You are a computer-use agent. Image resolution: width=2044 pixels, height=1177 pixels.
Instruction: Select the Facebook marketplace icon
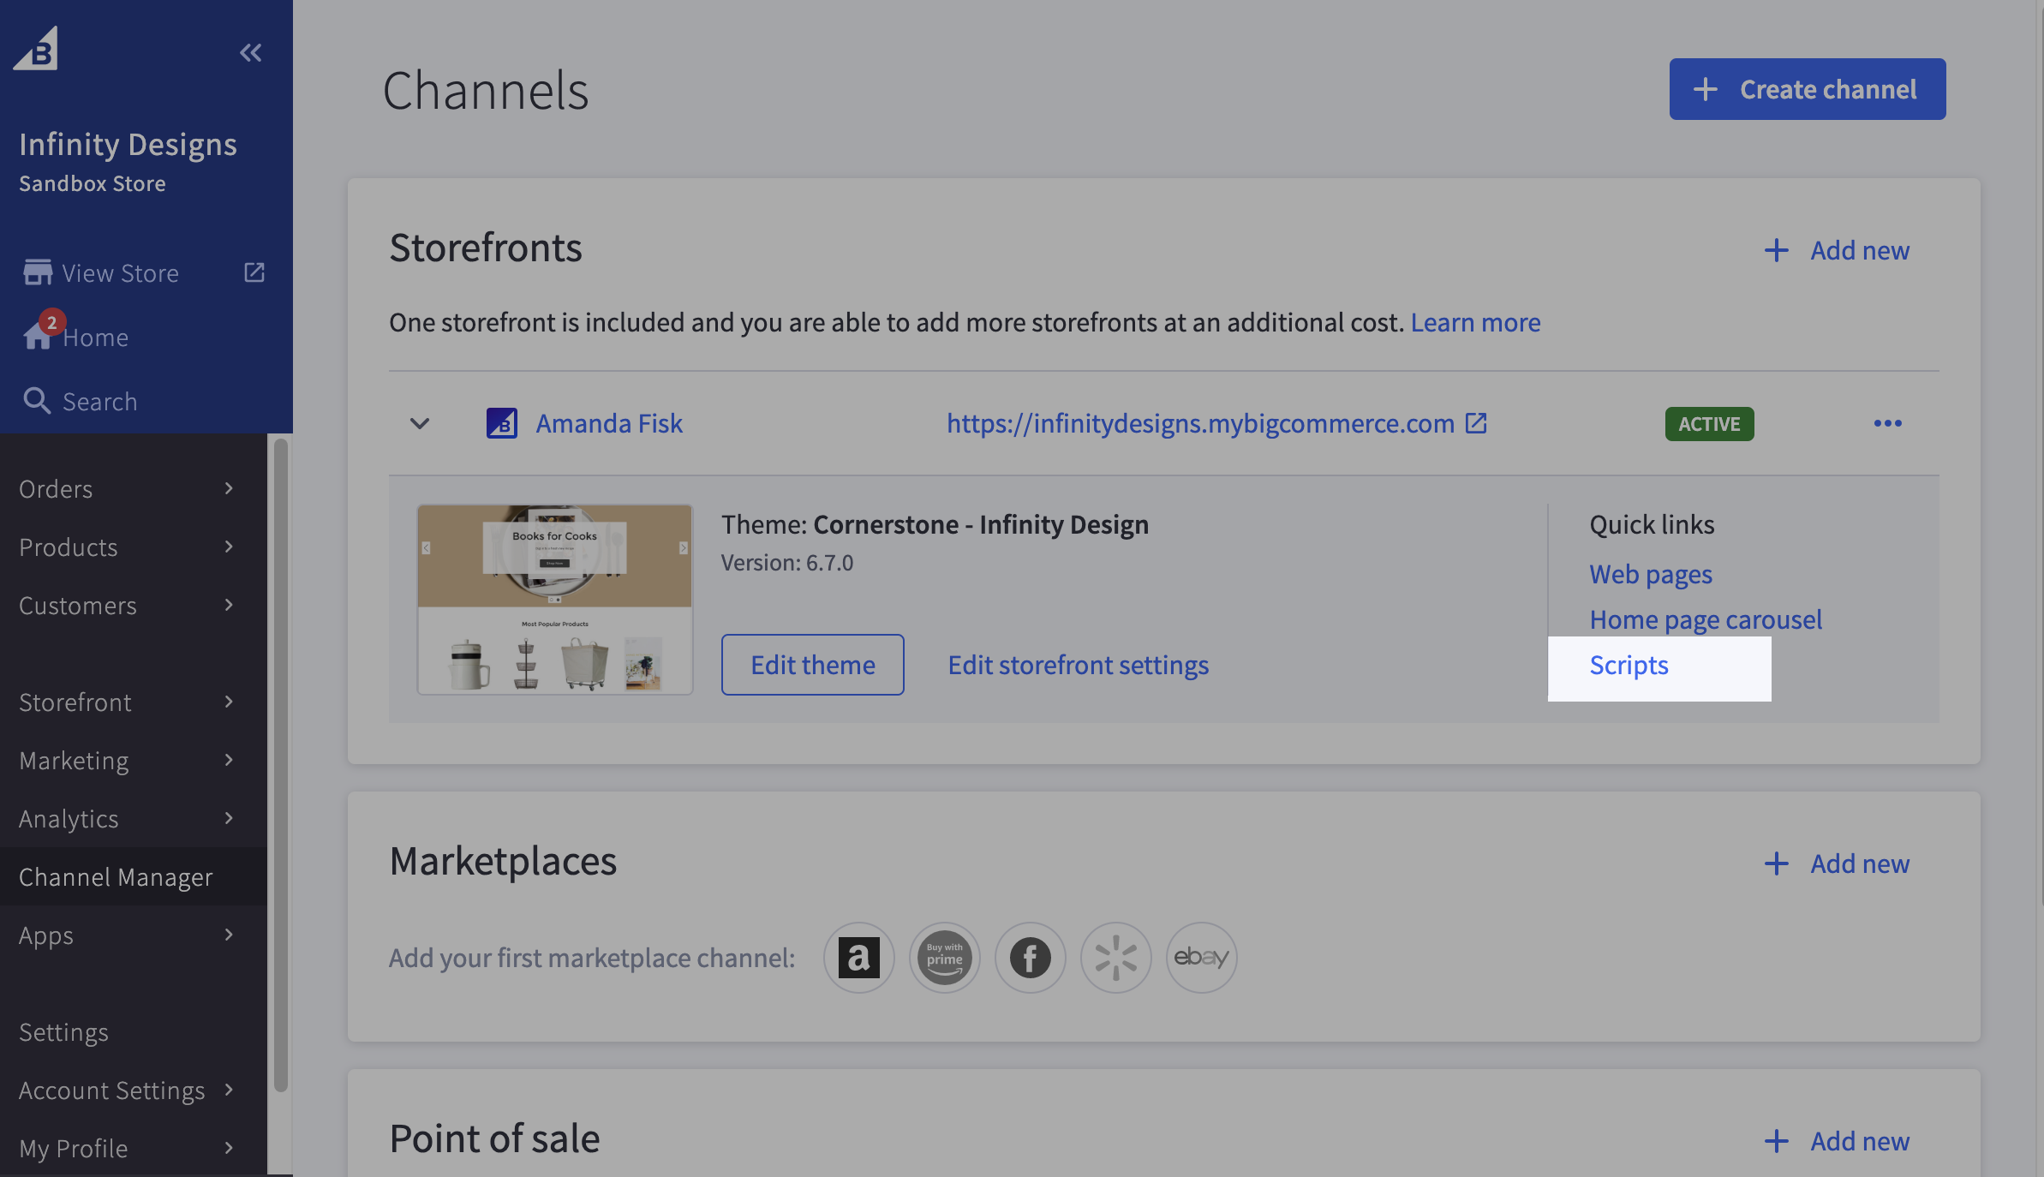(1030, 957)
